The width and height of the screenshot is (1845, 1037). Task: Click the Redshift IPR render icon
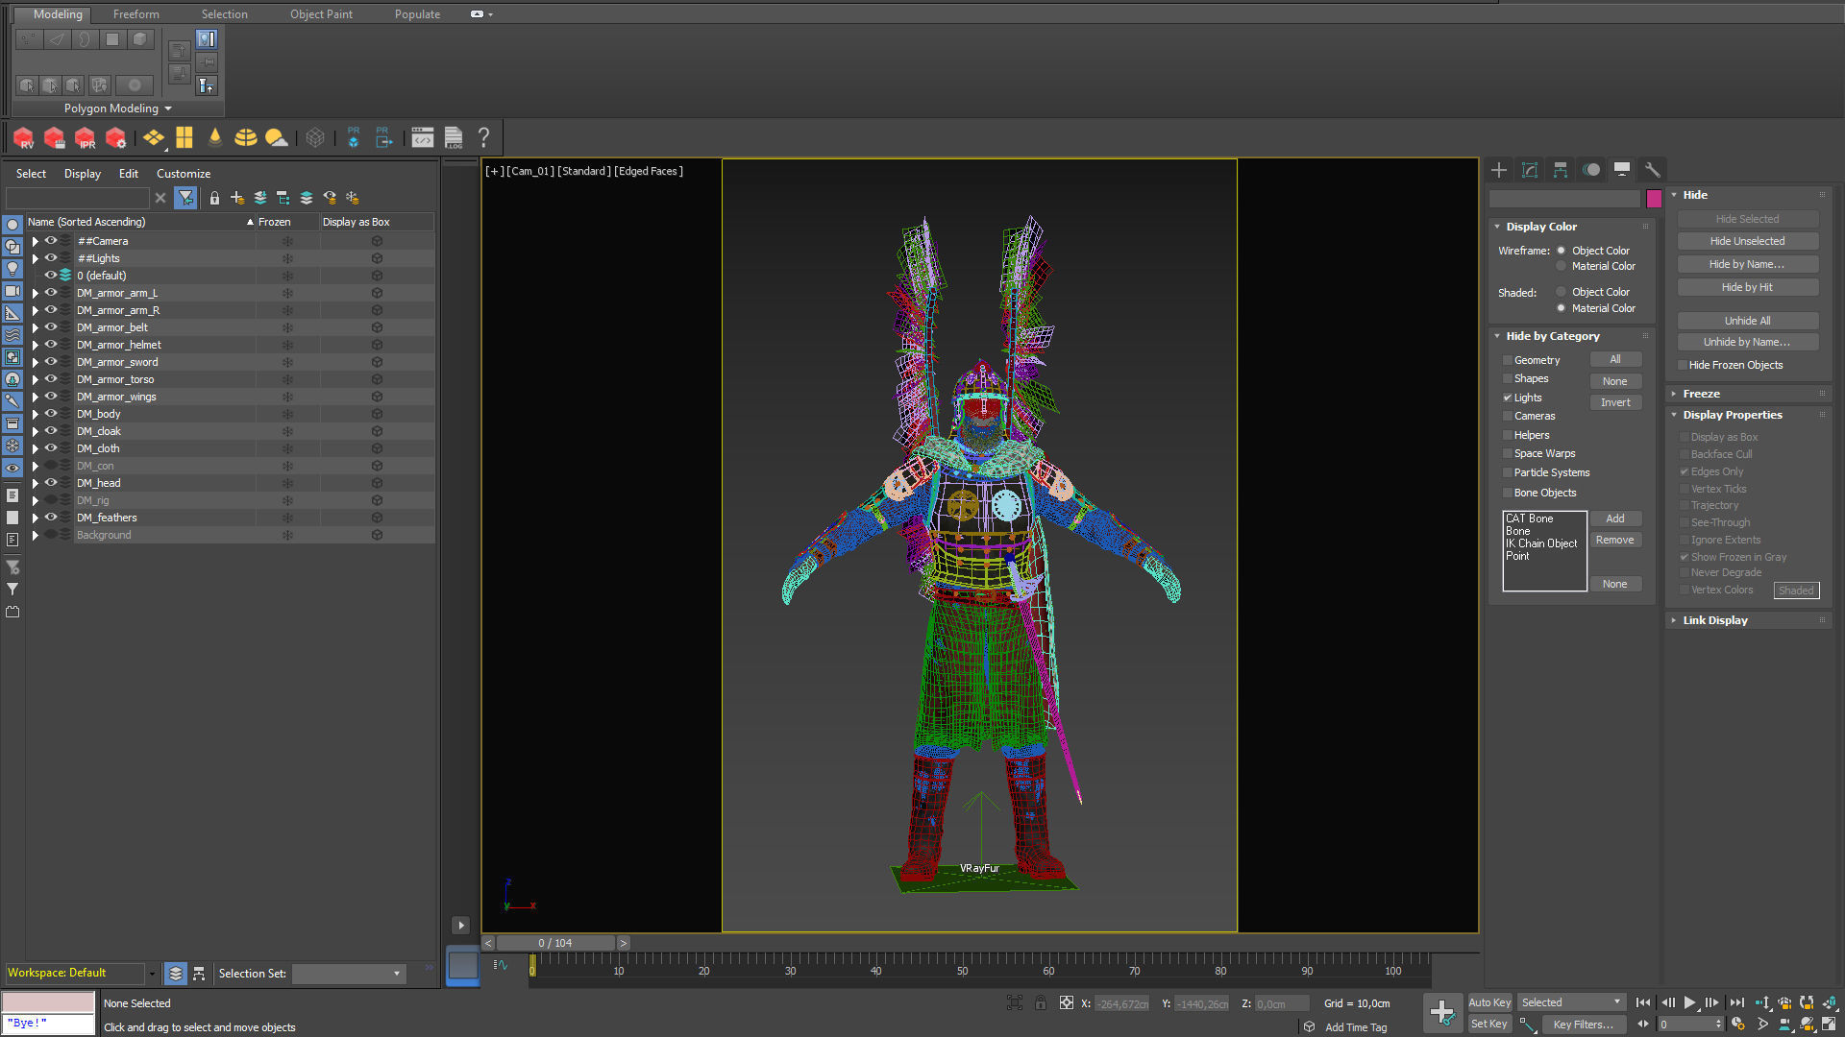pos(86,138)
